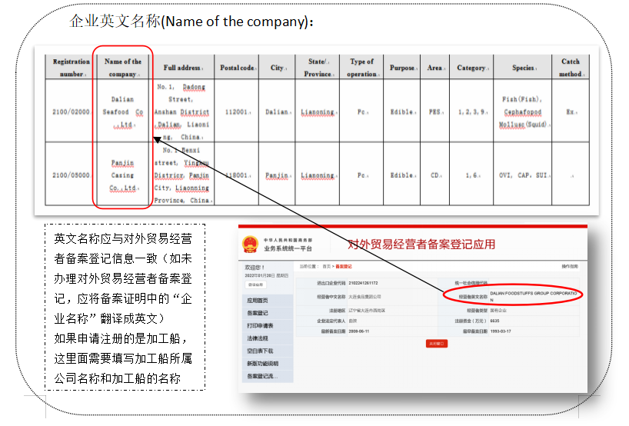The width and height of the screenshot is (629, 426).
Task: Select the DALIAN FOODSTUFFS GROUP CORPORATION value
Action: (x=534, y=296)
